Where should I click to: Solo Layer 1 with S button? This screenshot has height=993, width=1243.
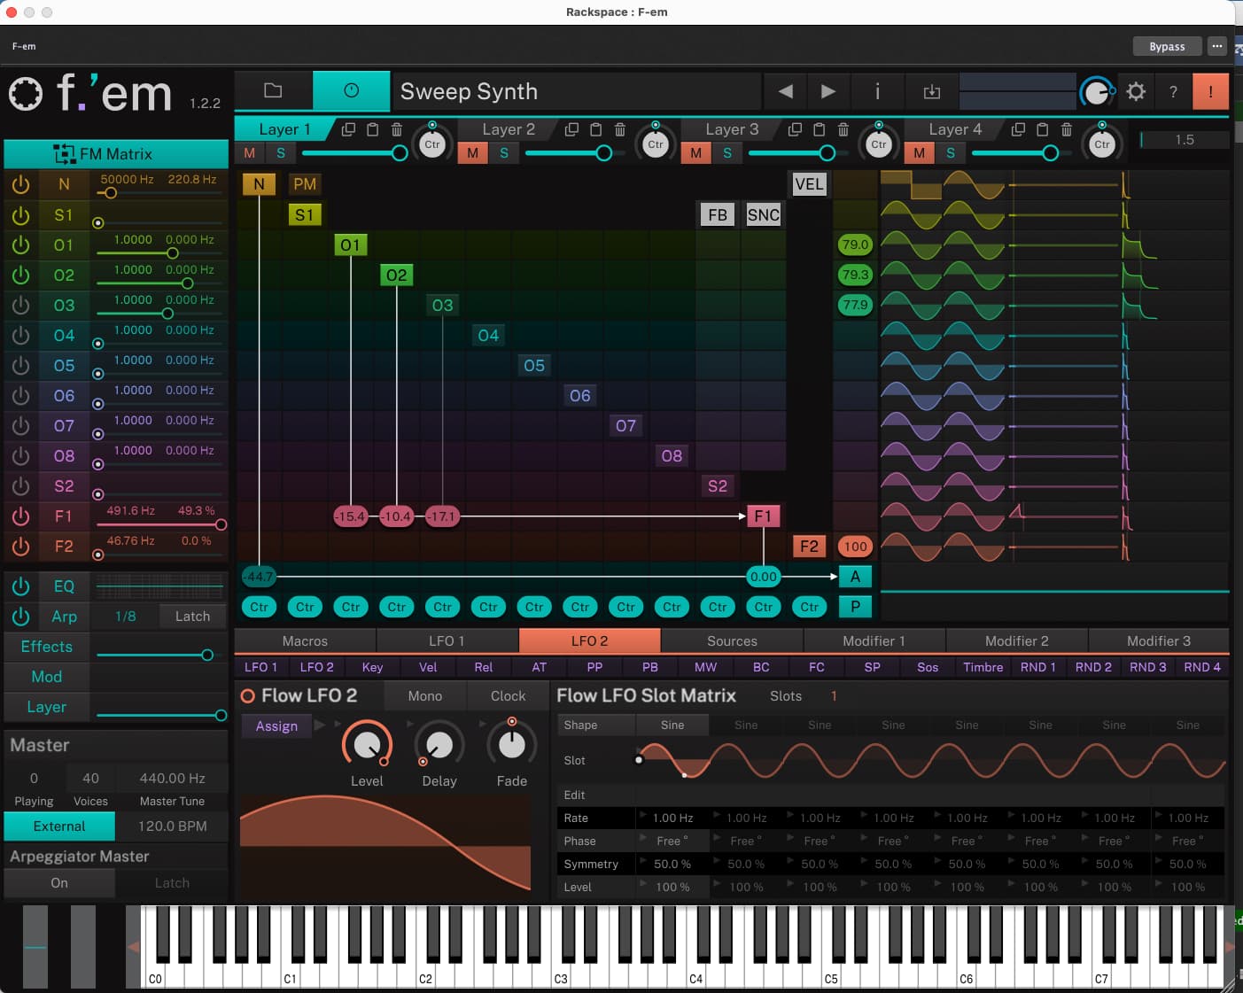pyautogui.click(x=281, y=152)
